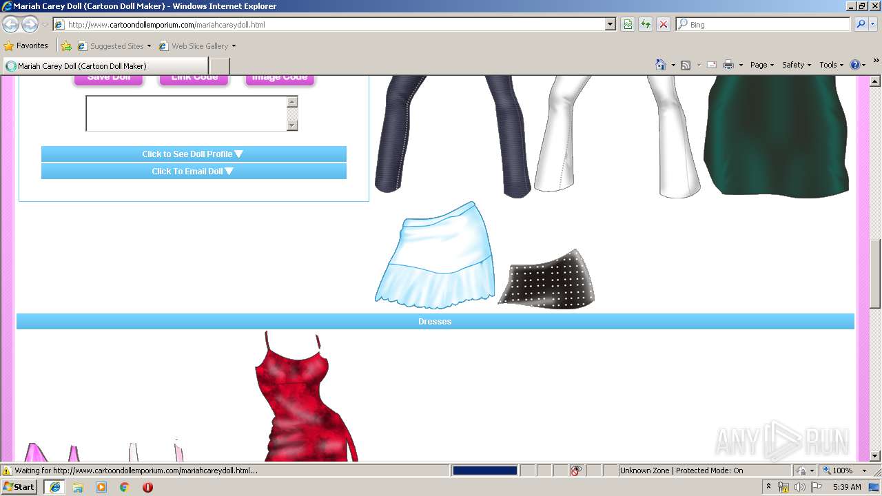Click the Save Doll button
Image resolution: width=882 pixels, height=496 pixels.
tap(109, 79)
